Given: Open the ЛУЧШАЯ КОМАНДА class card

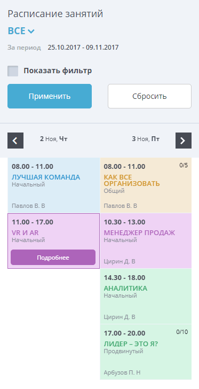Looking at the screenshot, I should tap(54, 185).
